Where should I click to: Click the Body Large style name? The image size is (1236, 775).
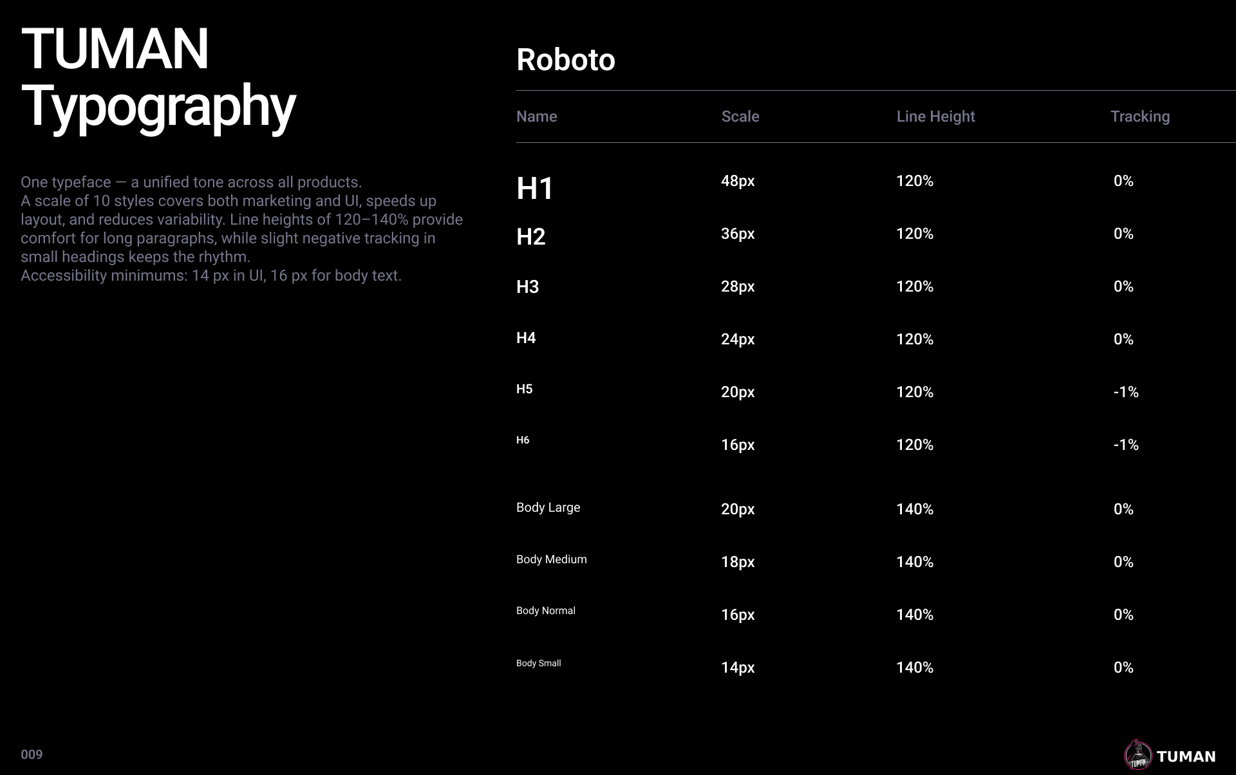click(x=548, y=507)
